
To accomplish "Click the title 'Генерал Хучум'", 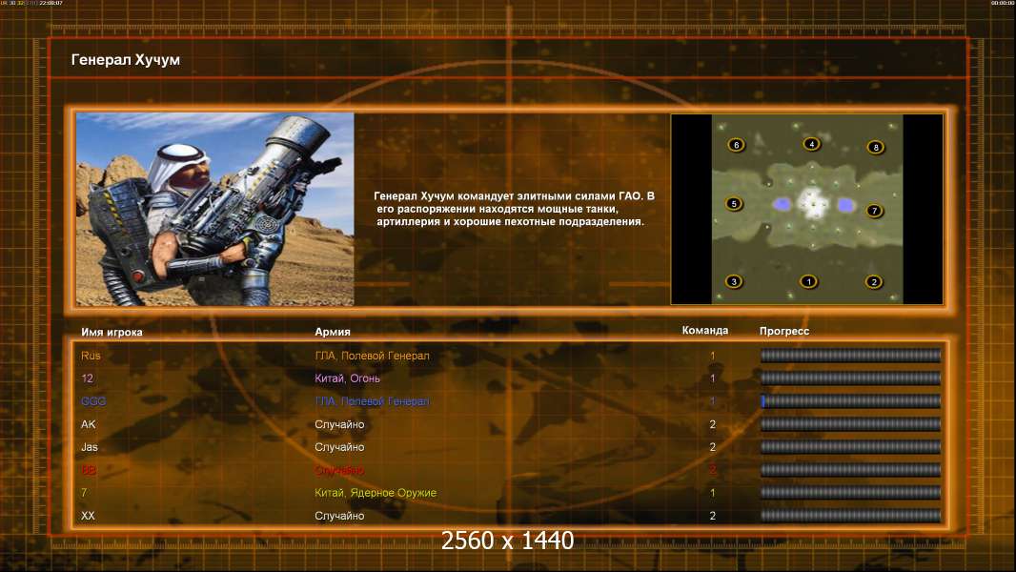I will tap(126, 60).
